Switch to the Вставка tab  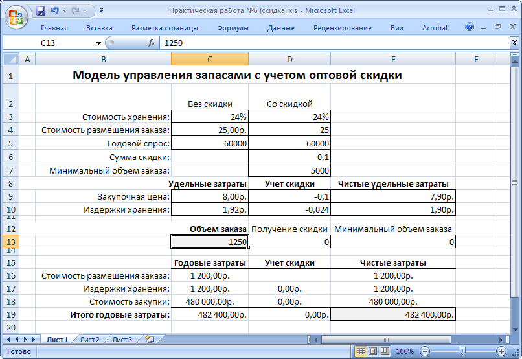coord(99,28)
